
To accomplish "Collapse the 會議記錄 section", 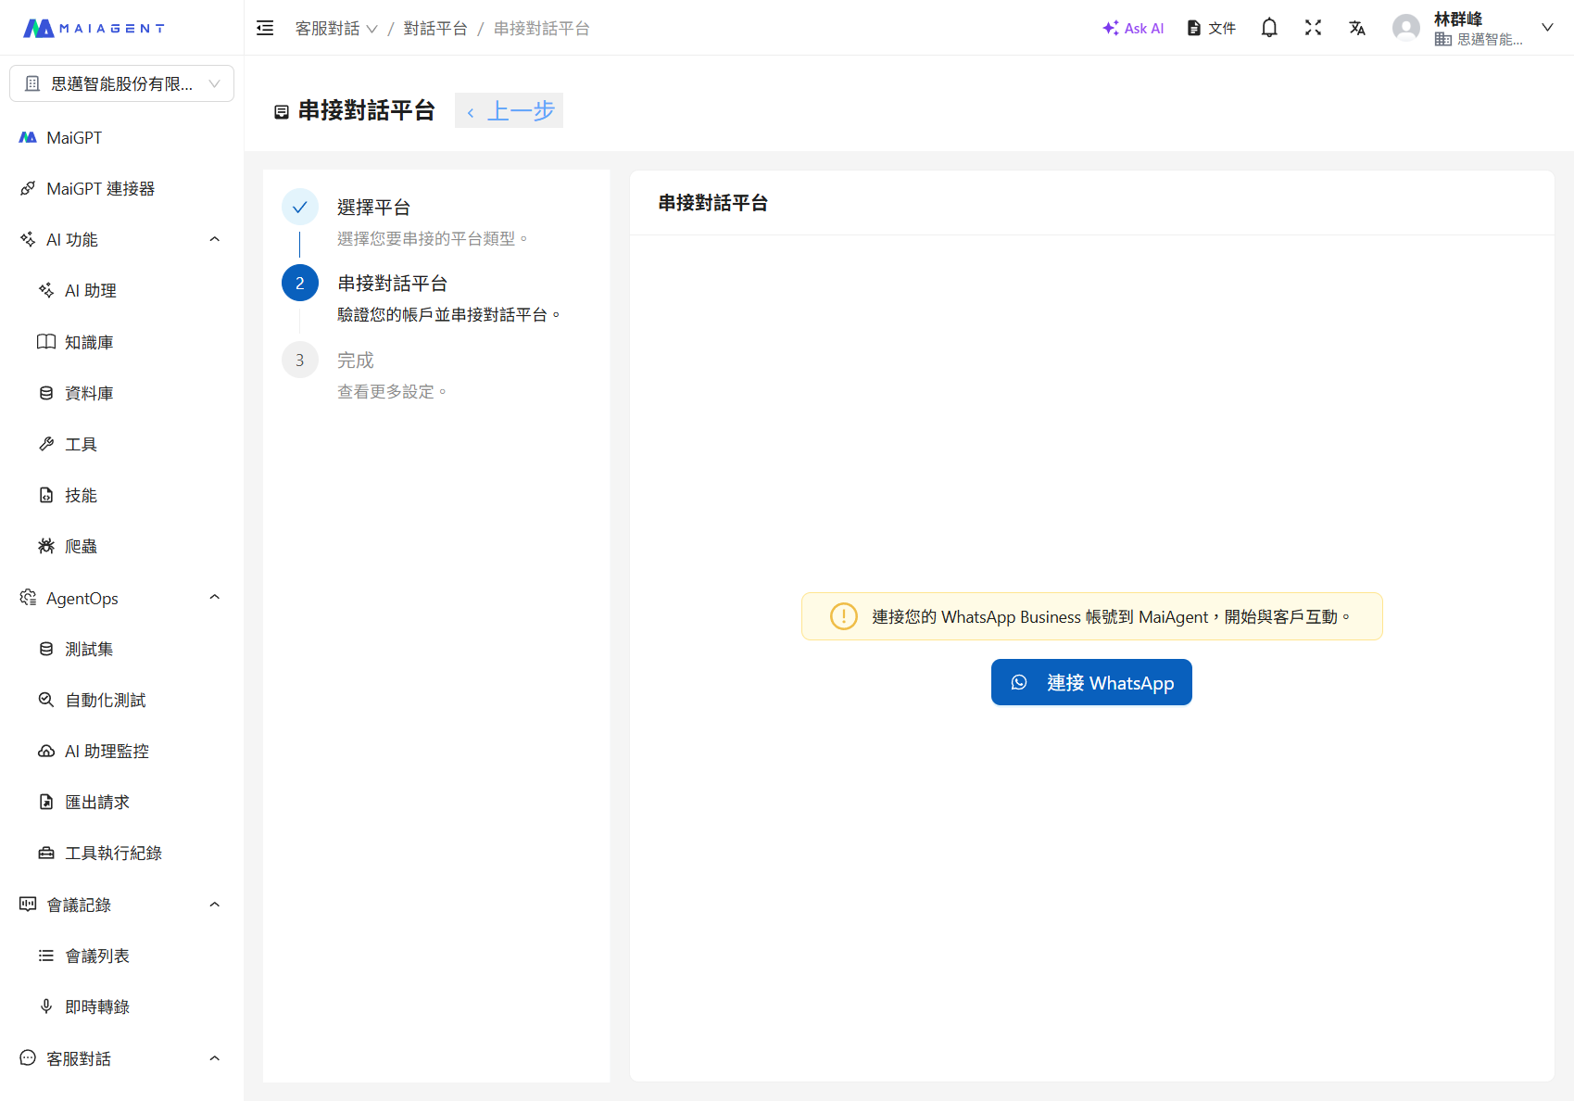I will [215, 905].
